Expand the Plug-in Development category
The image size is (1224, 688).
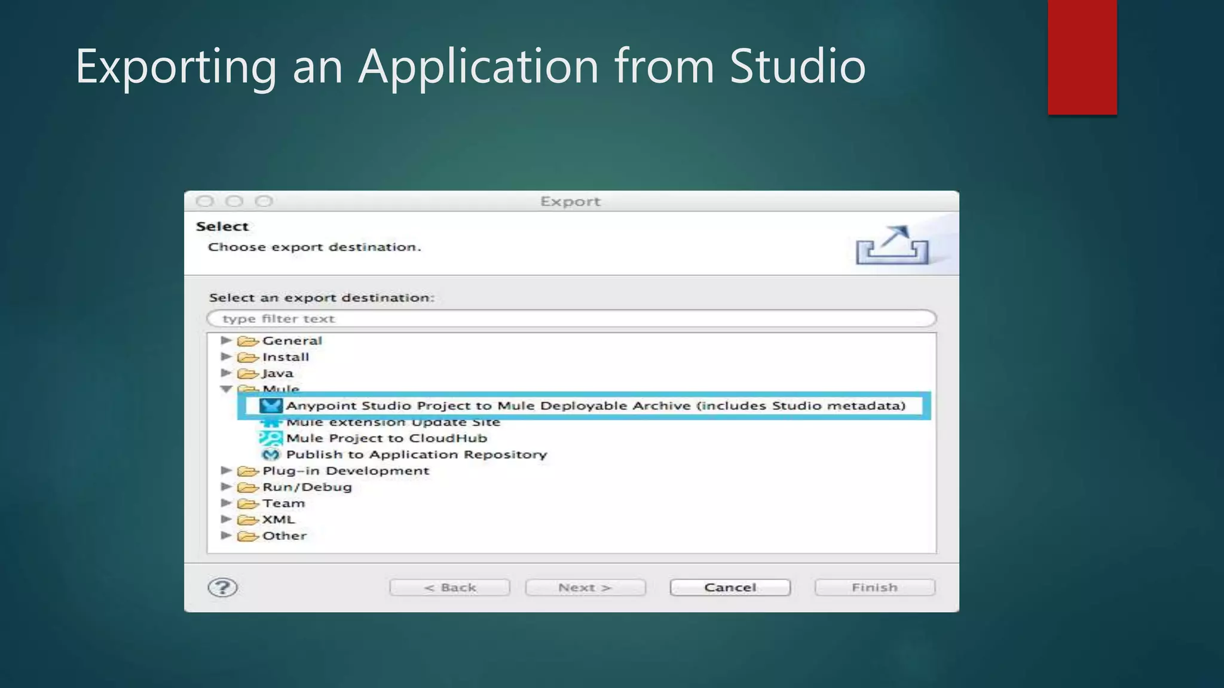click(x=226, y=471)
